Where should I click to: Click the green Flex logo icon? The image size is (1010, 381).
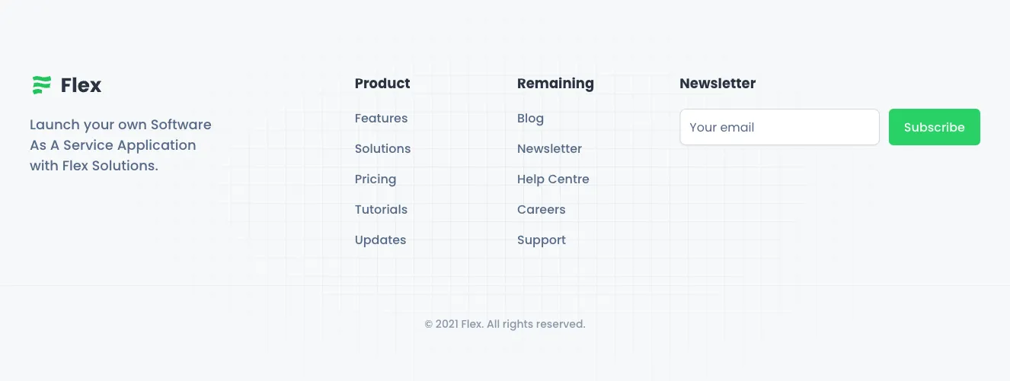(41, 85)
